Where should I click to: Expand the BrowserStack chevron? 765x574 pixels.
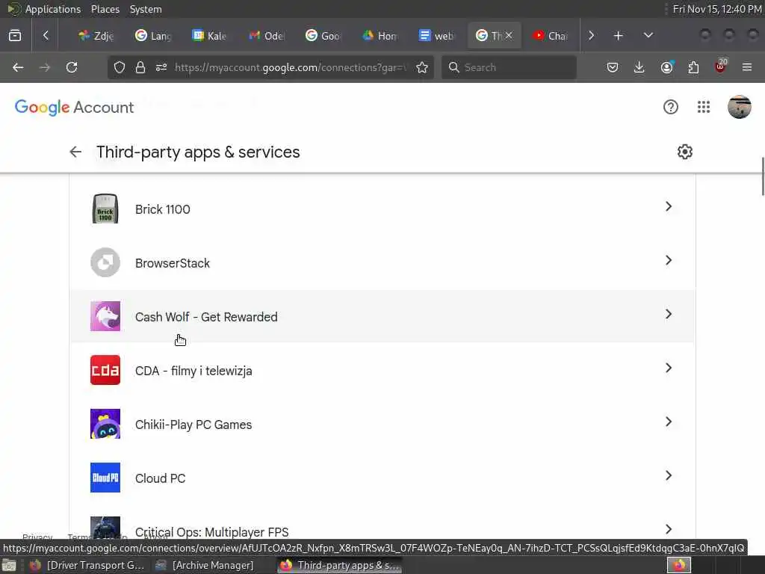669,260
